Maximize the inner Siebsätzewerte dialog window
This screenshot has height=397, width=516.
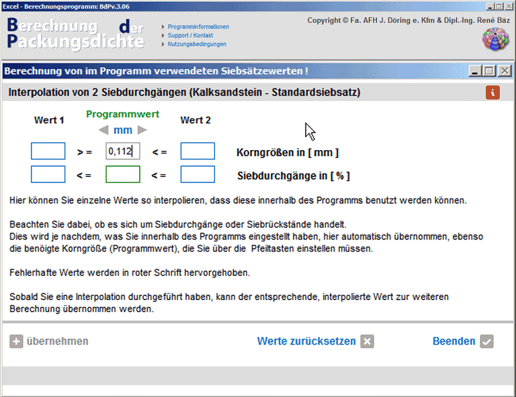point(490,71)
